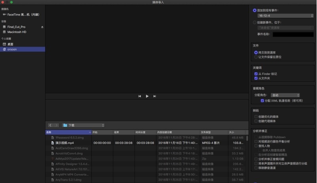Select 桌面 desktop folder in sidebar
The image size is (317, 183).
coord(10,44)
